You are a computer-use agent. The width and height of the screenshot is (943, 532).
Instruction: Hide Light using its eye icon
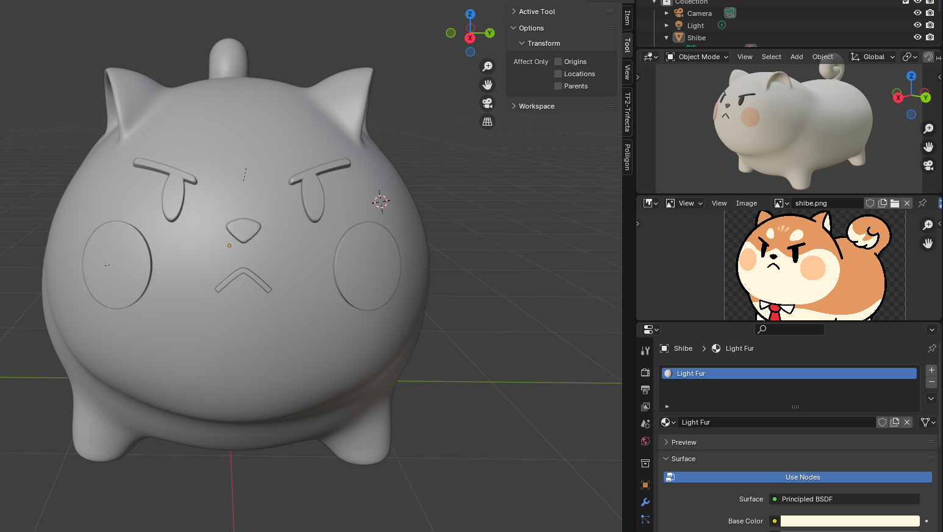(917, 25)
